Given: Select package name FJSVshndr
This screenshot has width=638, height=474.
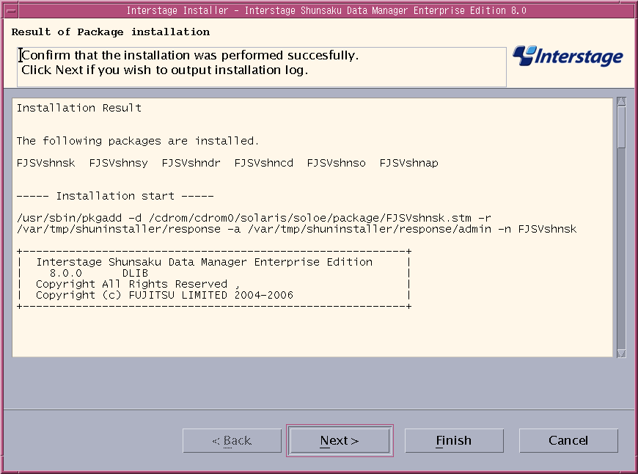Looking at the screenshot, I should click(x=191, y=163).
